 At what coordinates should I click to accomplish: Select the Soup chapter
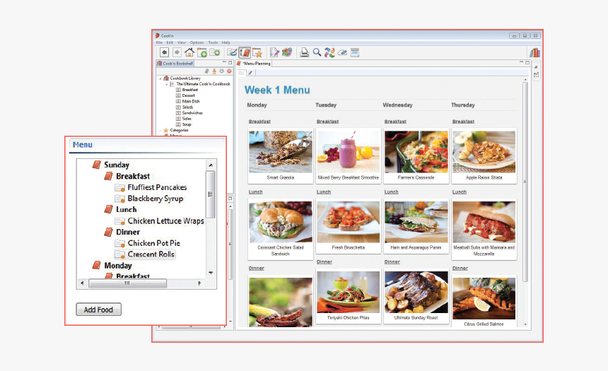pos(187,124)
